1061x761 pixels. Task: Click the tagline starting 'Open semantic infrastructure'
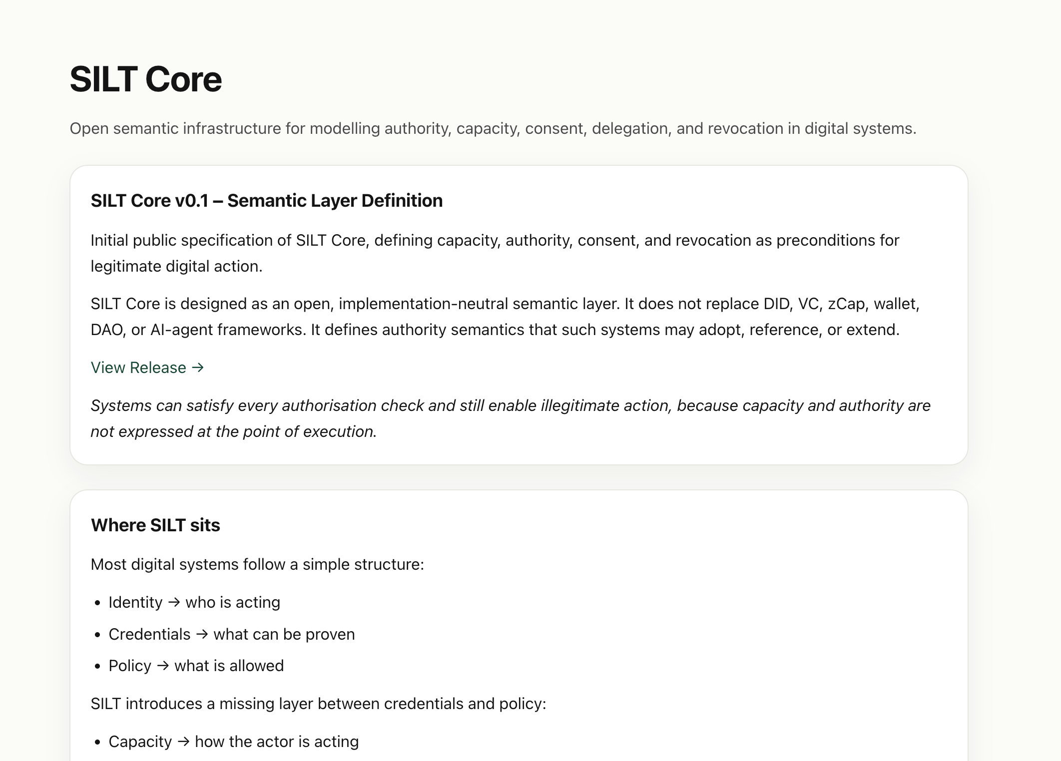pos(493,128)
